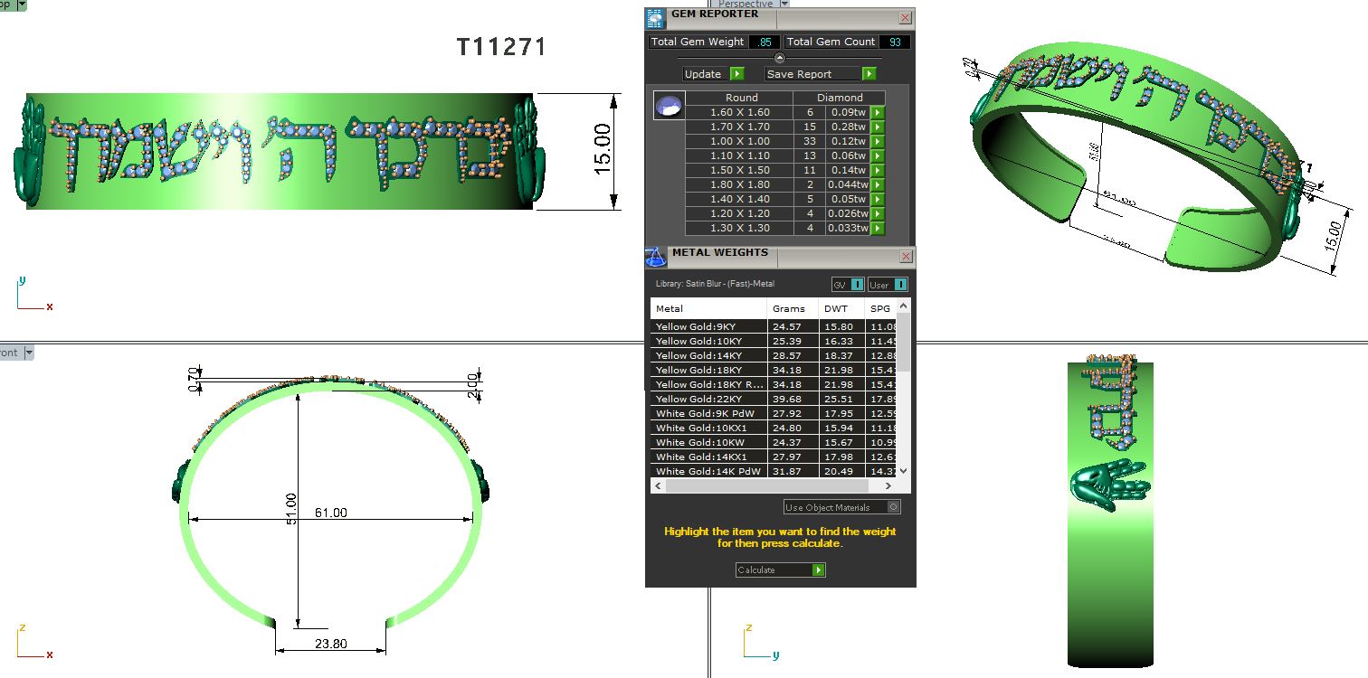
Task: Click the Gem Reporter panel icon
Action: tap(656, 18)
